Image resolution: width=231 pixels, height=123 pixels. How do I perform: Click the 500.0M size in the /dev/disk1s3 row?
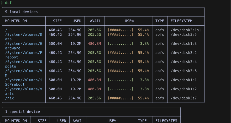point(55,44)
